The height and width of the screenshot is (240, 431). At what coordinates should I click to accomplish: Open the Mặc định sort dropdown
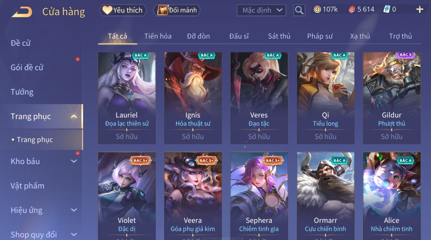261,10
